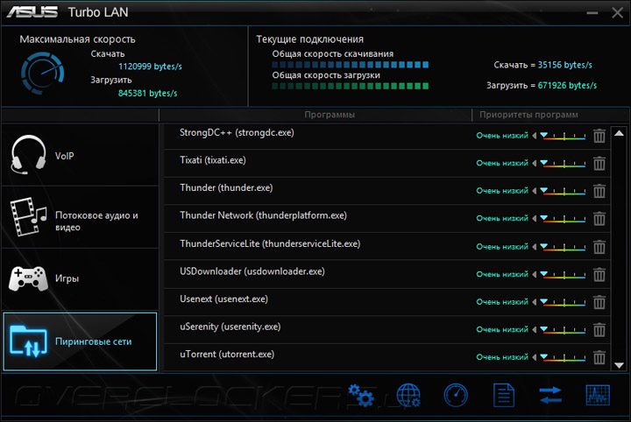Lower Tixati priority with left arrow
Screen dimensions: 631x422
tap(535, 163)
